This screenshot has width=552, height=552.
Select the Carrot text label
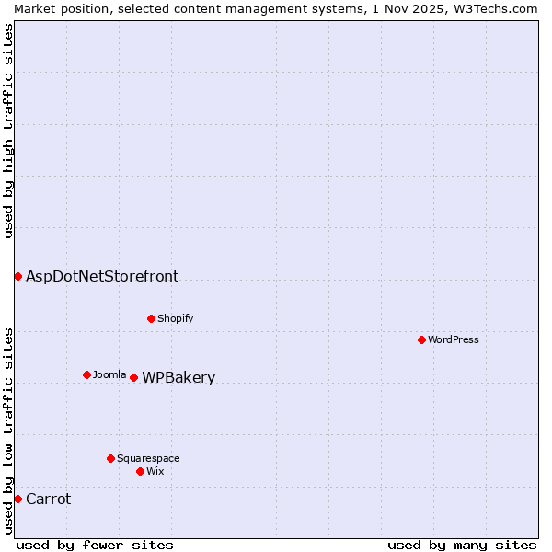click(48, 500)
